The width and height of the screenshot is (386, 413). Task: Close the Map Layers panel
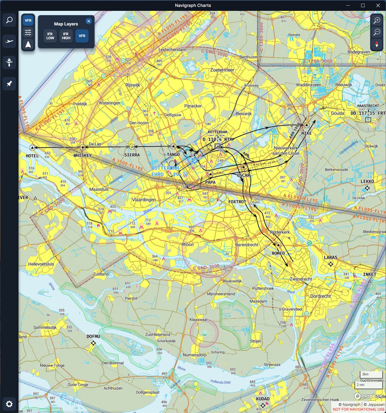tap(89, 21)
